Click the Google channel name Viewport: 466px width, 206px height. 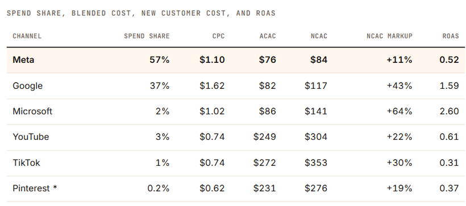coord(28,86)
